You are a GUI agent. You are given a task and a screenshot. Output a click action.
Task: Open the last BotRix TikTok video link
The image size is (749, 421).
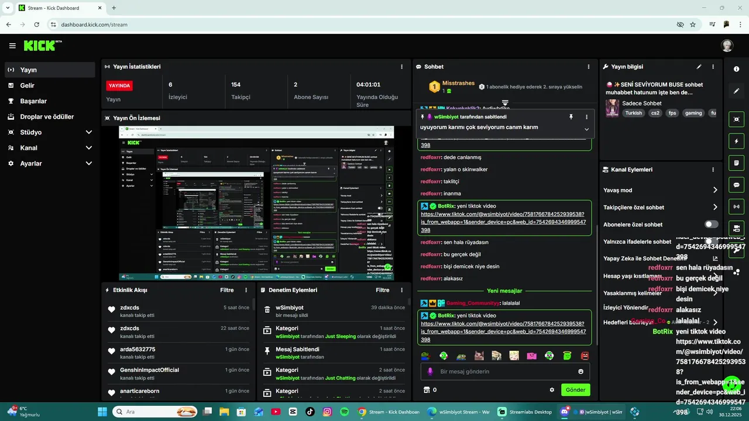[503, 331]
